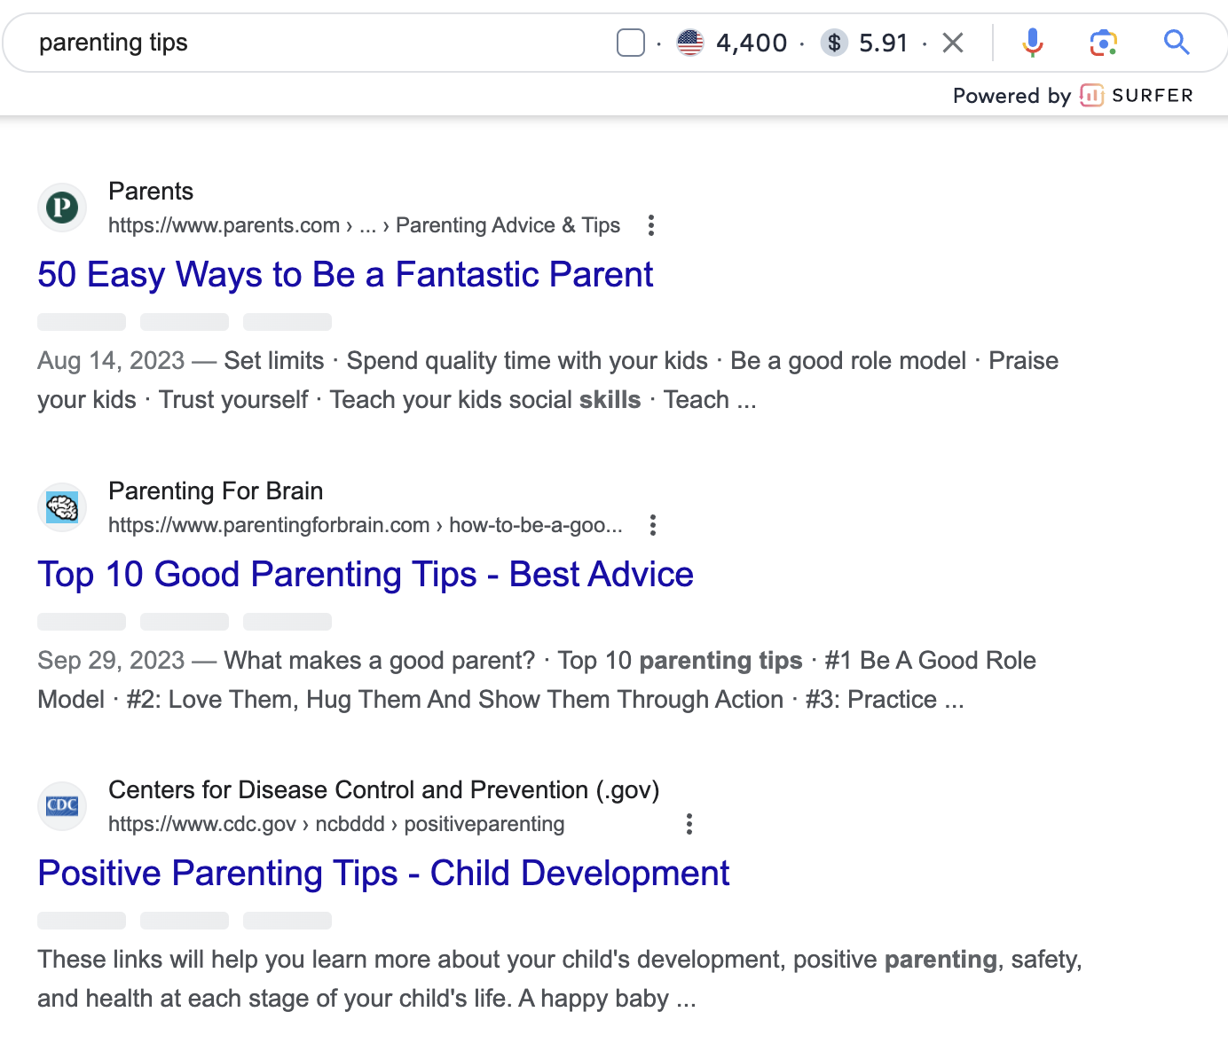Click the CDC site favicon

point(62,806)
